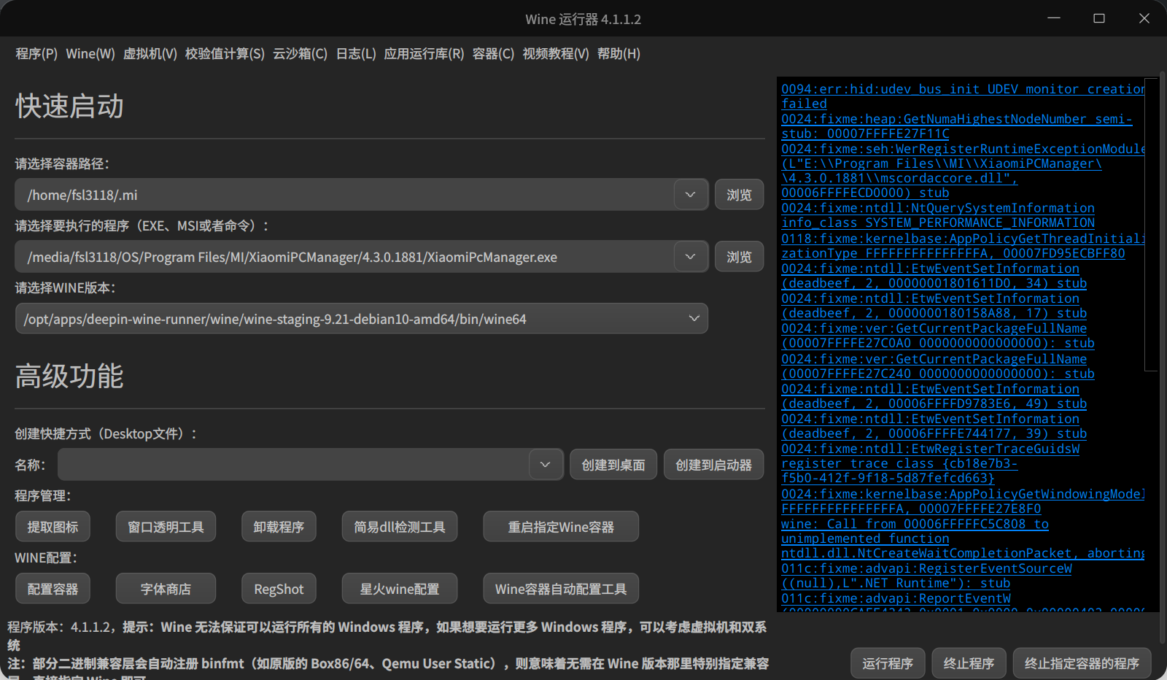
Task: Open the 程序(P) menu
Action: pyautogui.click(x=36, y=54)
